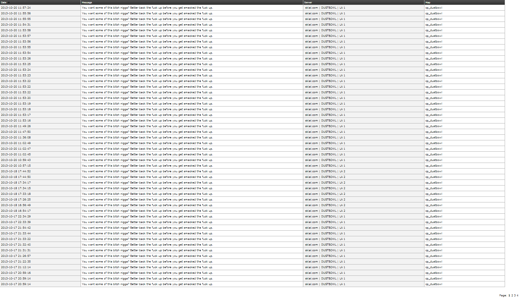Open LA 2 server link at 17:26:25
The width and height of the screenshot is (520, 298).
click(x=325, y=199)
